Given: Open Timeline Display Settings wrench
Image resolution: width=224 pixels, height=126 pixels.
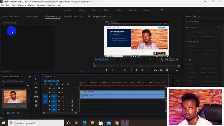Looking at the screenshot, I should tap(68, 84).
